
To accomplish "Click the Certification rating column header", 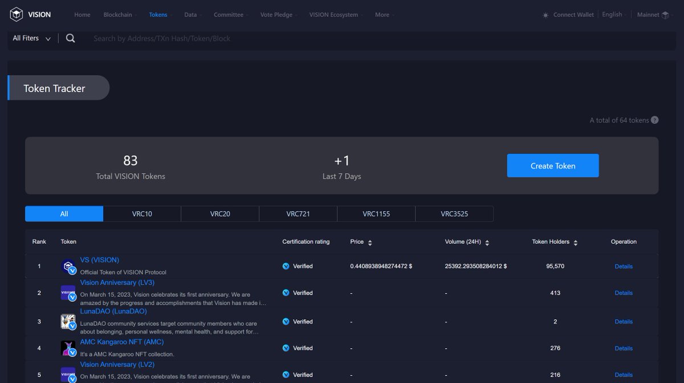I will point(306,242).
